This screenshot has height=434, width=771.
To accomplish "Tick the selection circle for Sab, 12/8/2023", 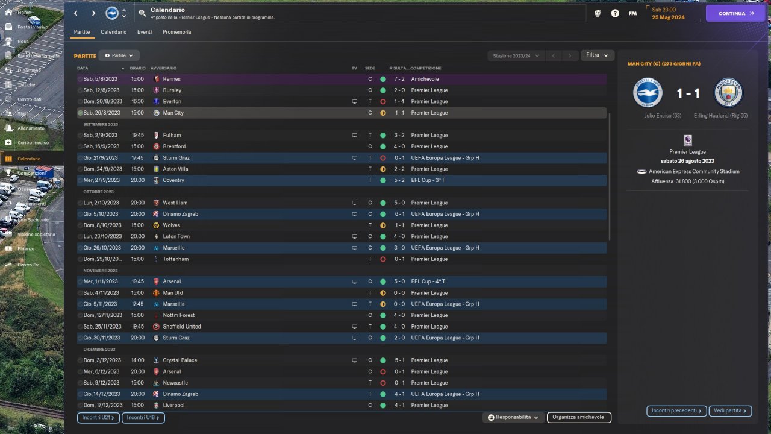I will tap(80, 90).
